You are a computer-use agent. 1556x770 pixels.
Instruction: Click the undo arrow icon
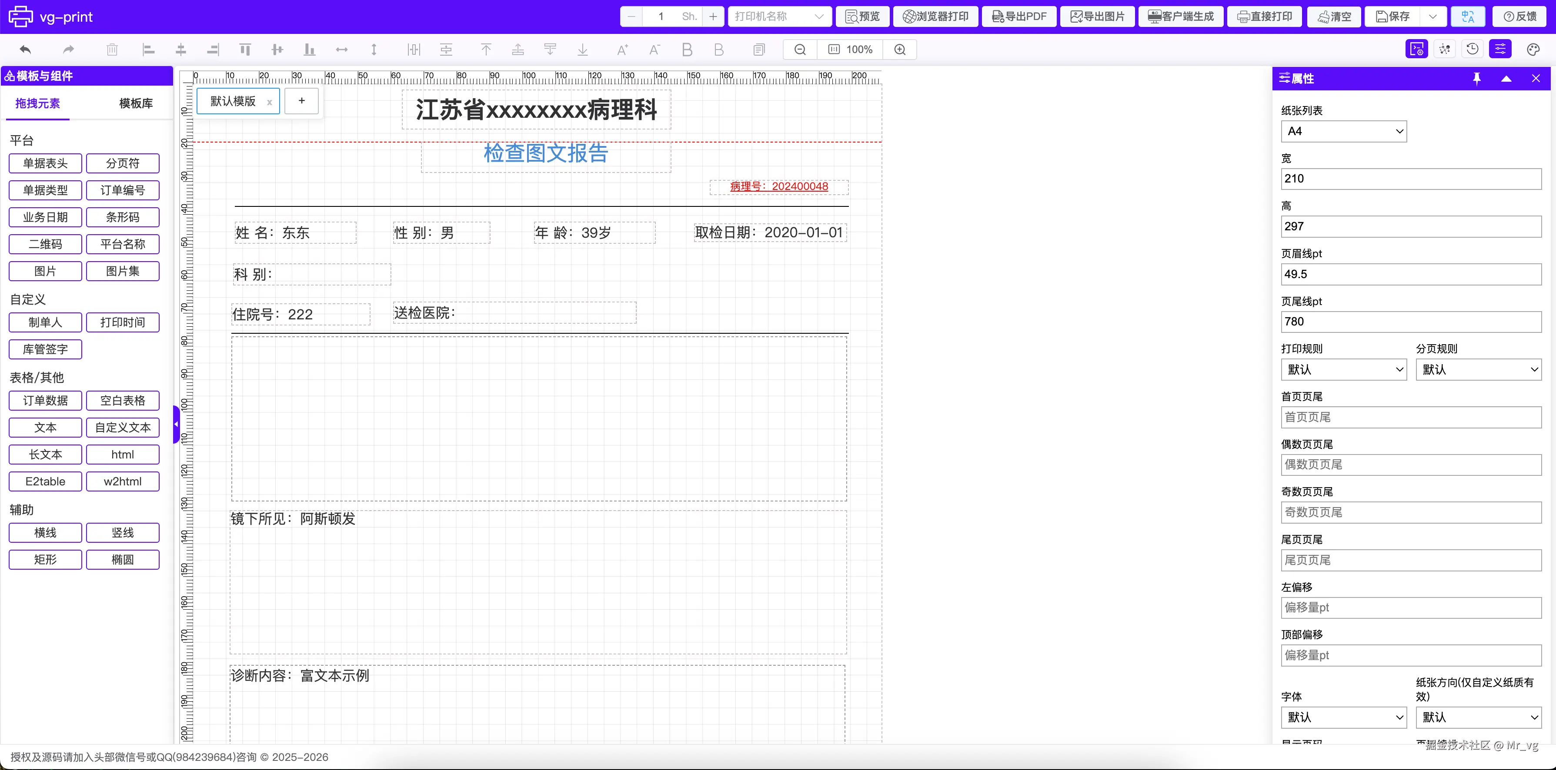tap(25, 50)
